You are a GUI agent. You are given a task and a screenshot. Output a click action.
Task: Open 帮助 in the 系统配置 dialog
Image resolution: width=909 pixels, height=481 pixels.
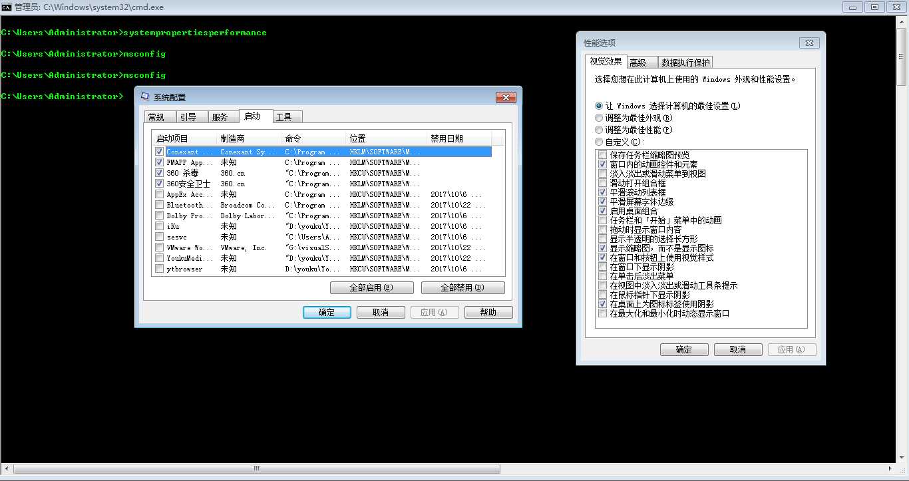pyautogui.click(x=488, y=312)
